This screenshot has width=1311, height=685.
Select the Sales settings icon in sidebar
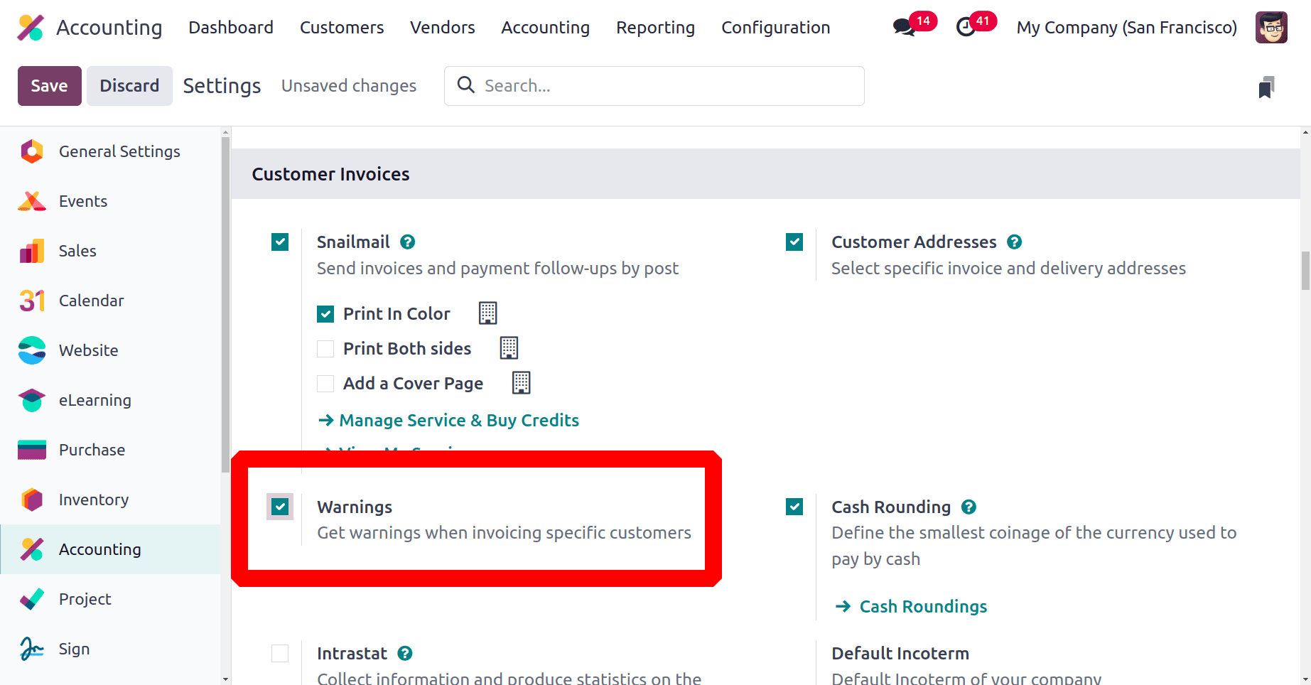tap(31, 251)
